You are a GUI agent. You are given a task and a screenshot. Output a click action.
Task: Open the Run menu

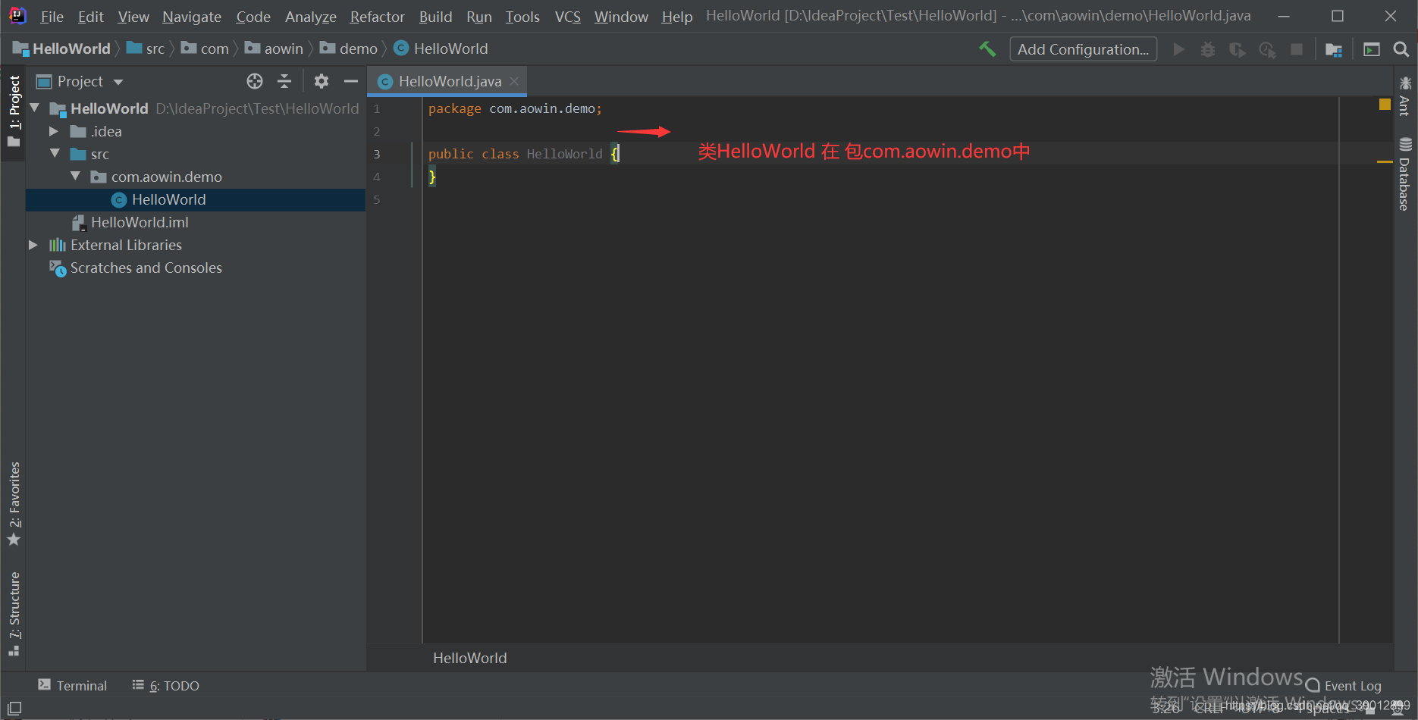coord(479,17)
